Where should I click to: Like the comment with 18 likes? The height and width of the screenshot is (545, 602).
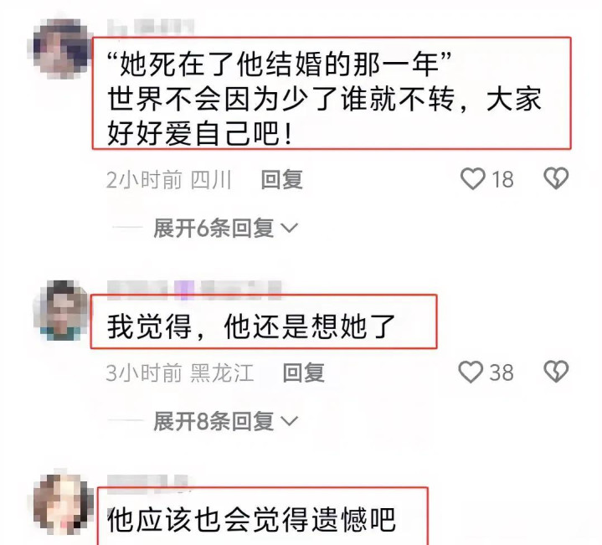[x=472, y=178]
